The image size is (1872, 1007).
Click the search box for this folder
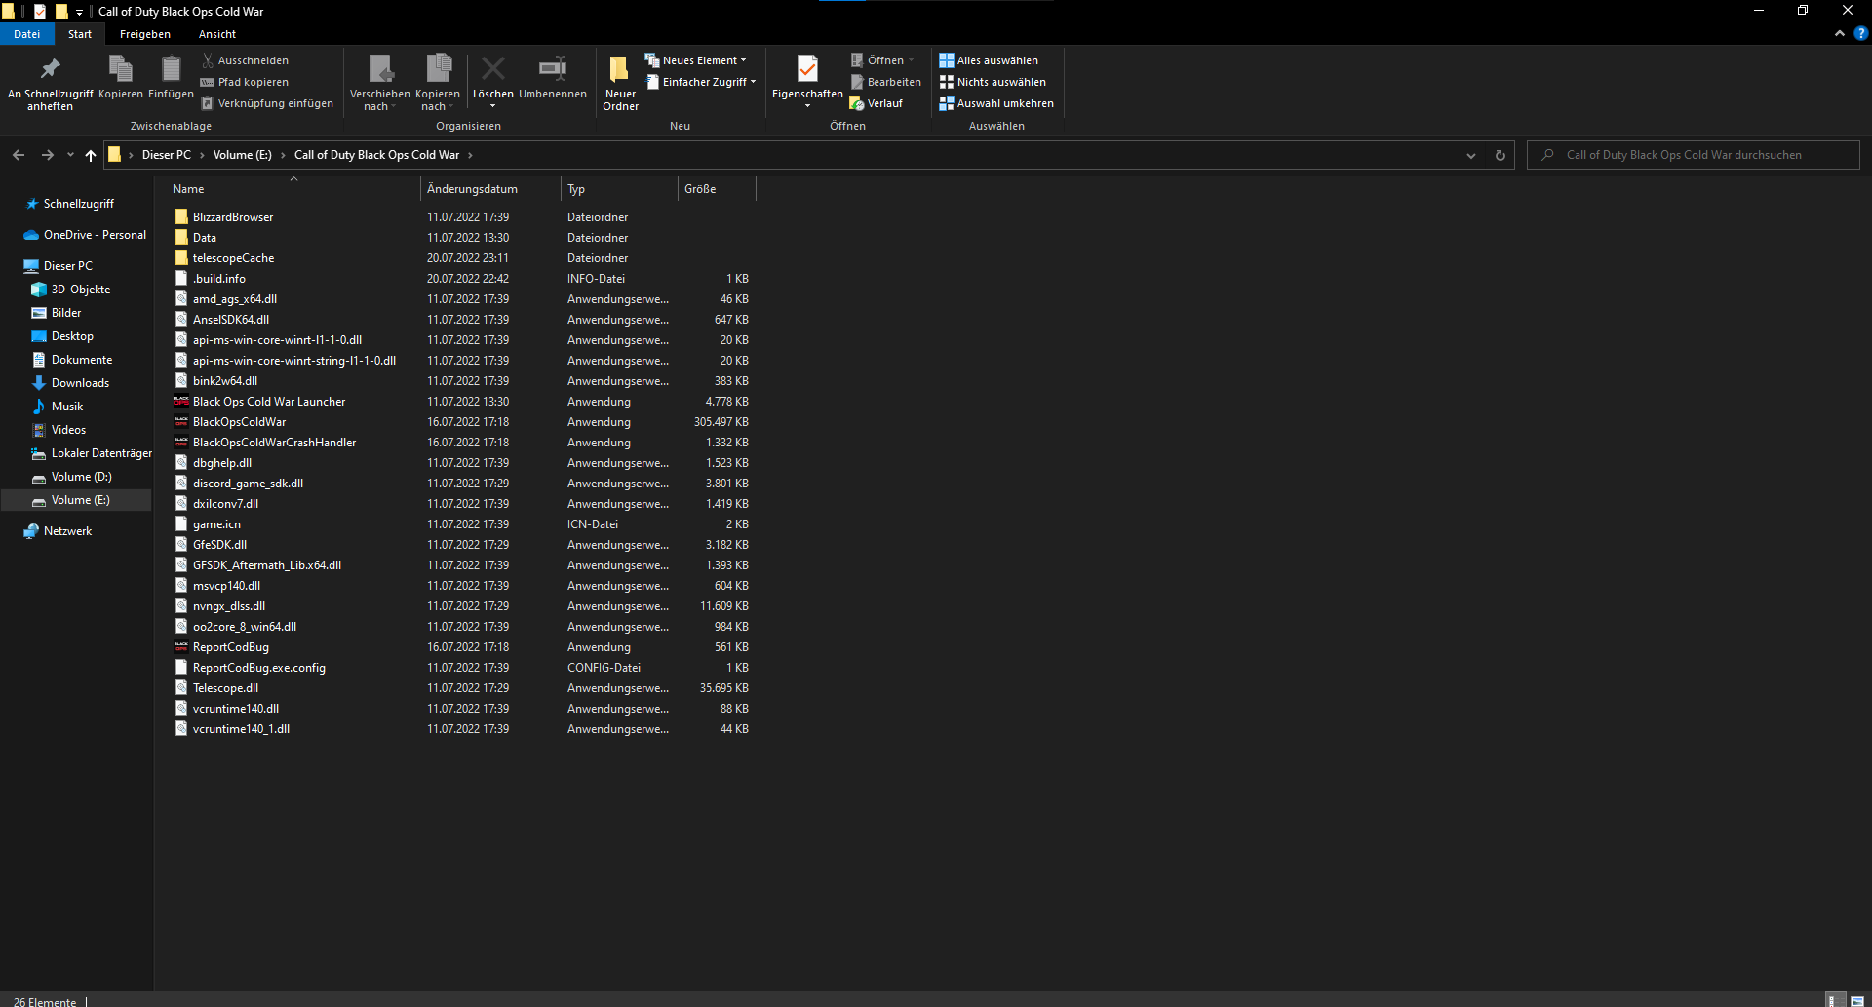tap(1694, 155)
